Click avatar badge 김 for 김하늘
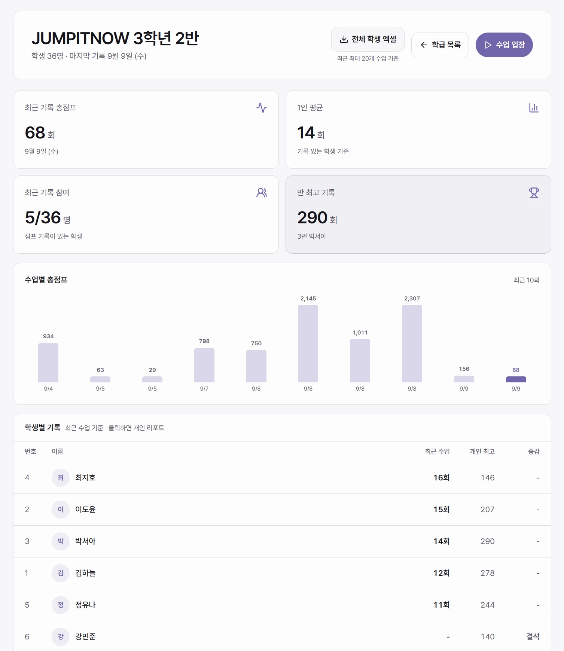564x651 pixels. coord(61,573)
